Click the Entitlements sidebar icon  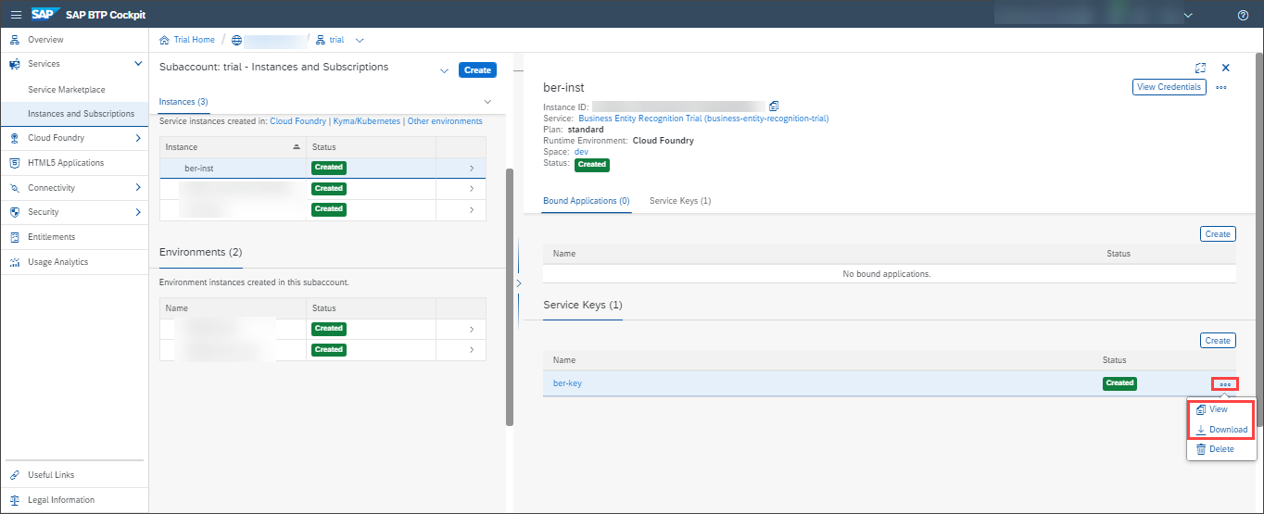(15, 237)
